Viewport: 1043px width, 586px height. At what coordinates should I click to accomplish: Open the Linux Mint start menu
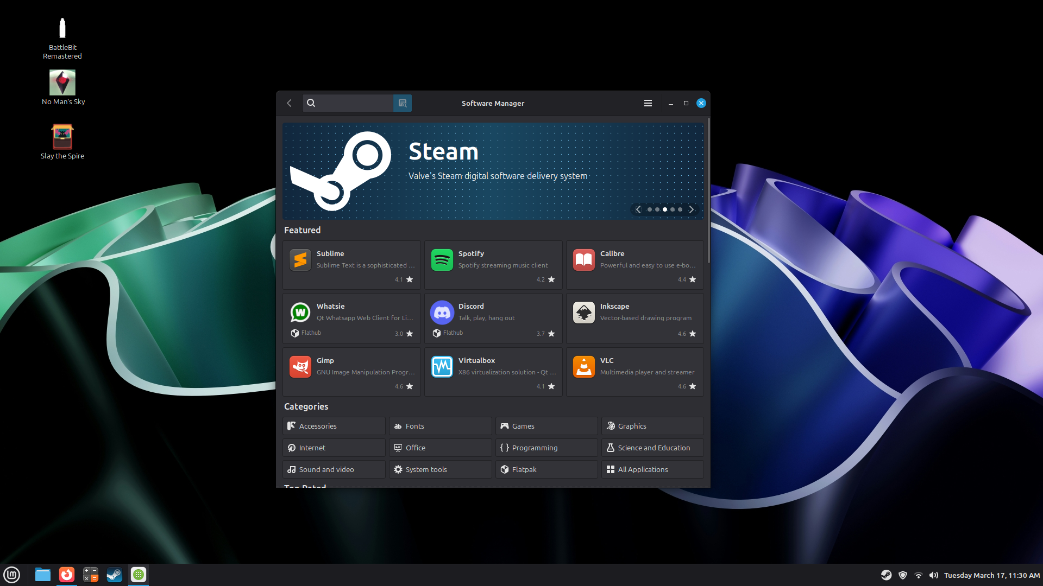(11, 575)
